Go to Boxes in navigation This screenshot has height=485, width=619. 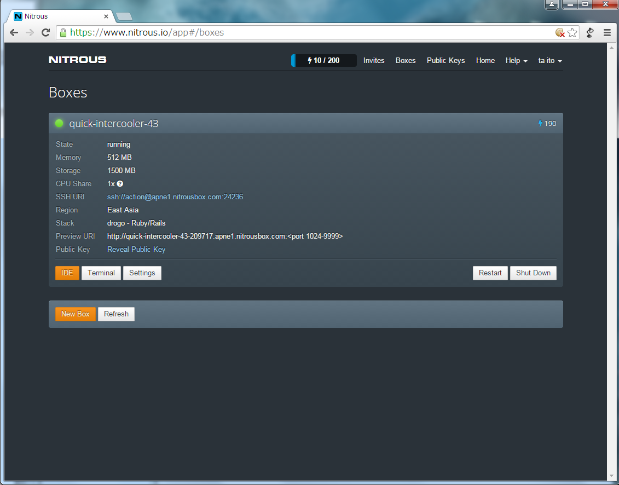tap(406, 60)
